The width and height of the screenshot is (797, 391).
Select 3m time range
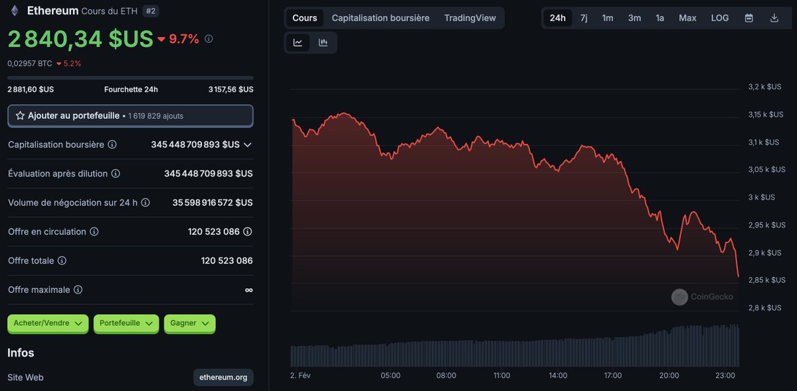click(x=635, y=18)
